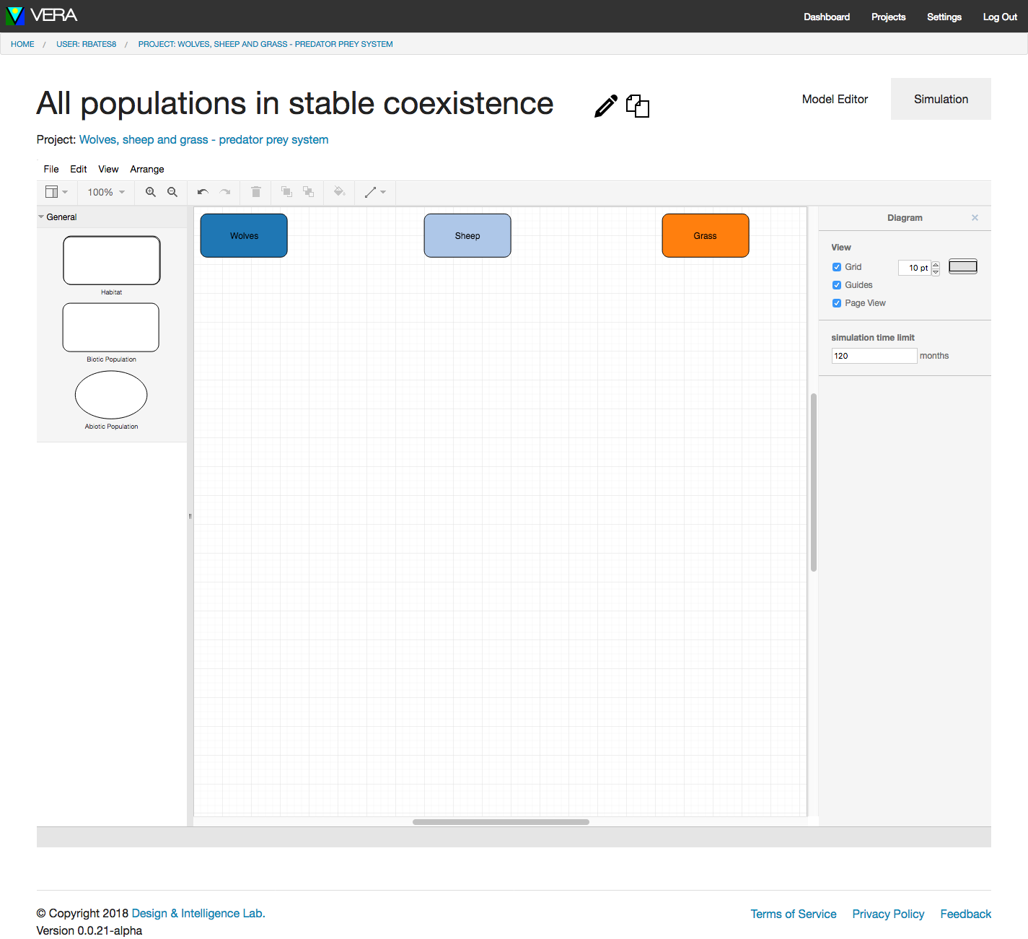Click the zoom in magnifier icon

click(x=151, y=192)
